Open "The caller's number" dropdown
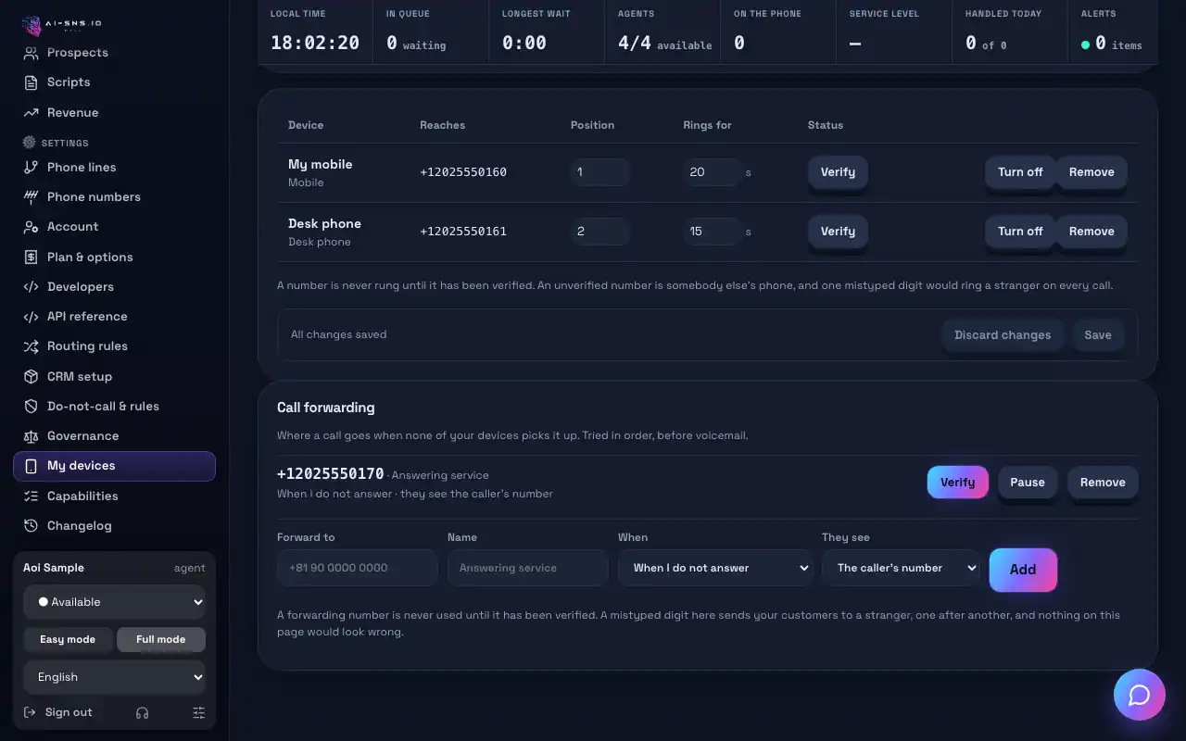The height and width of the screenshot is (741, 1186). pos(901,568)
